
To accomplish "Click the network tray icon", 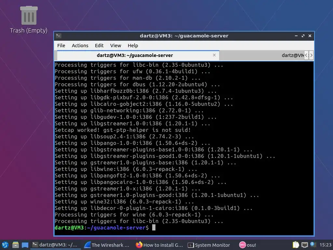I will pos(304,245).
